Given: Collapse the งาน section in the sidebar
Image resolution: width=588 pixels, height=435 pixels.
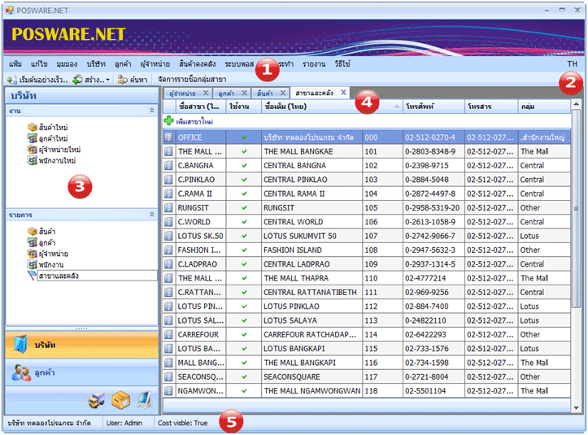Looking at the screenshot, I should coord(150,109).
